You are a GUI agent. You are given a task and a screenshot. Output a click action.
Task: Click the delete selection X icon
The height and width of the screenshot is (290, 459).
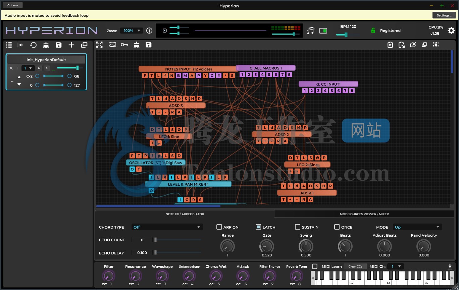coord(413,45)
